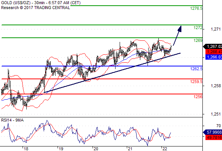Click the date marker 18 on time axis

pos(26,149)
